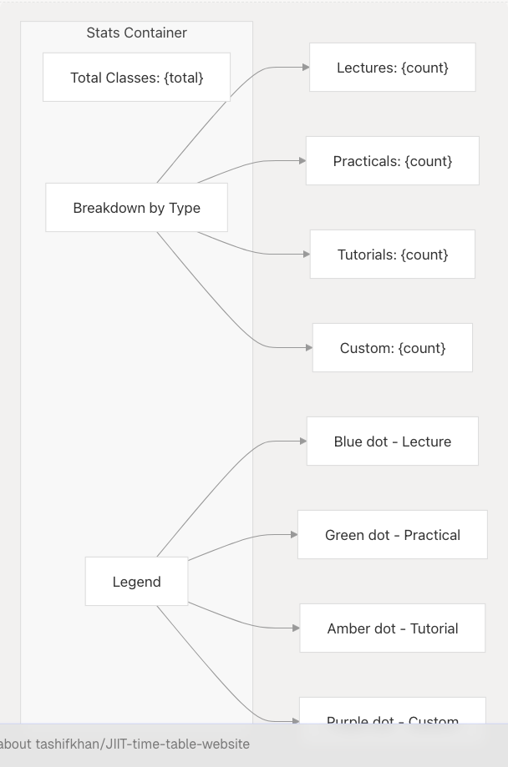Select the Lectures count node

pyautogui.click(x=392, y=68)
